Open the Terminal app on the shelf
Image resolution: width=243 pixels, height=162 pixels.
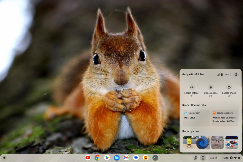coord(155,158)
